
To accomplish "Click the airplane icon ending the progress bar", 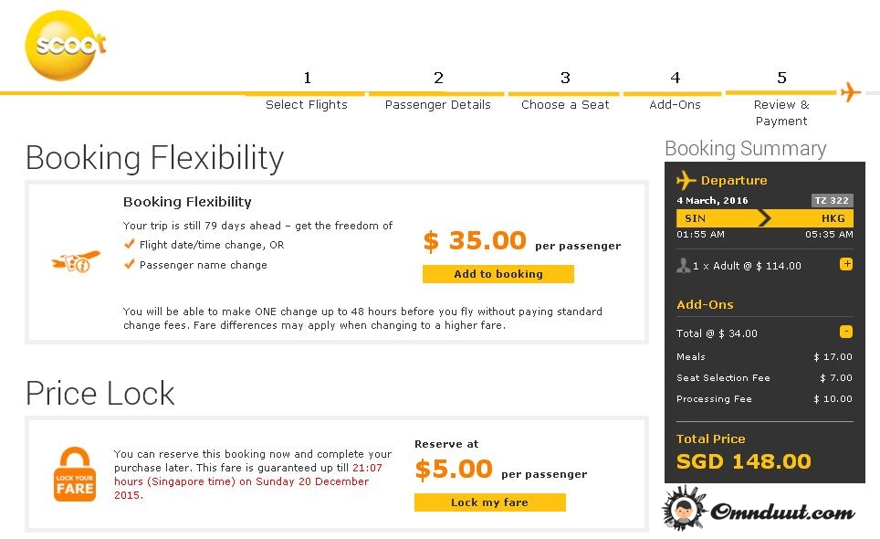I will pyautogui.click(x=850, y=92).
